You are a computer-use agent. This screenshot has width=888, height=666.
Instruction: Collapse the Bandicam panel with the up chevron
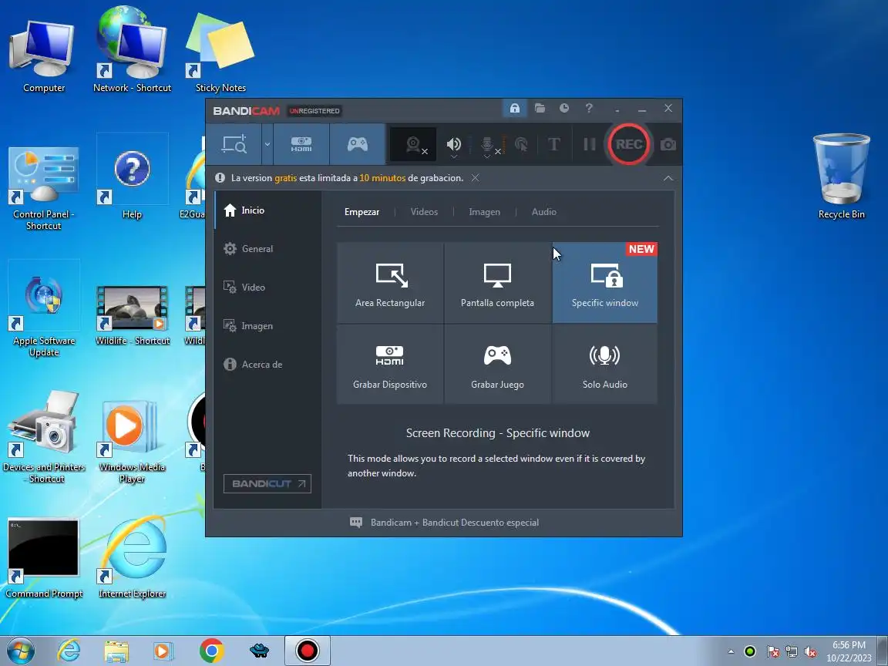tap(668, 178)
